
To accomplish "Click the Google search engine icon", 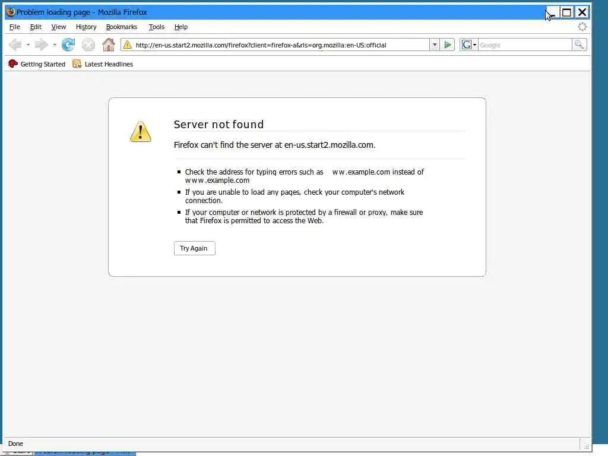I will (x=467, y=45).
